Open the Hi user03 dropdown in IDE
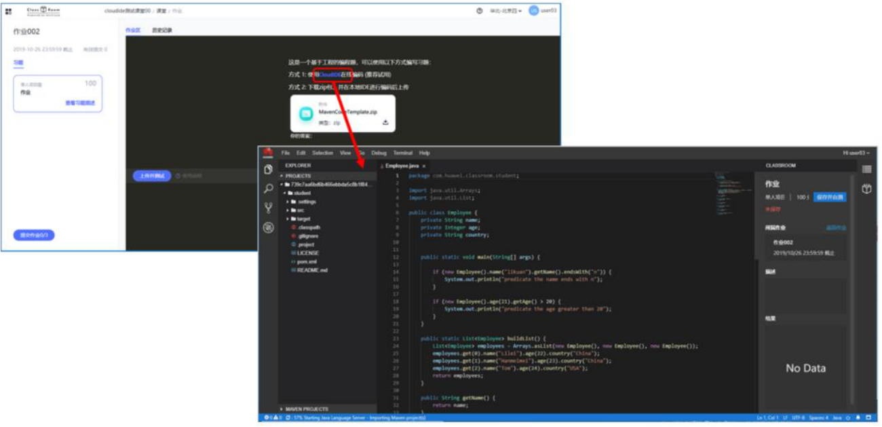Screen dimensions: 882x427 pos(855,153)
